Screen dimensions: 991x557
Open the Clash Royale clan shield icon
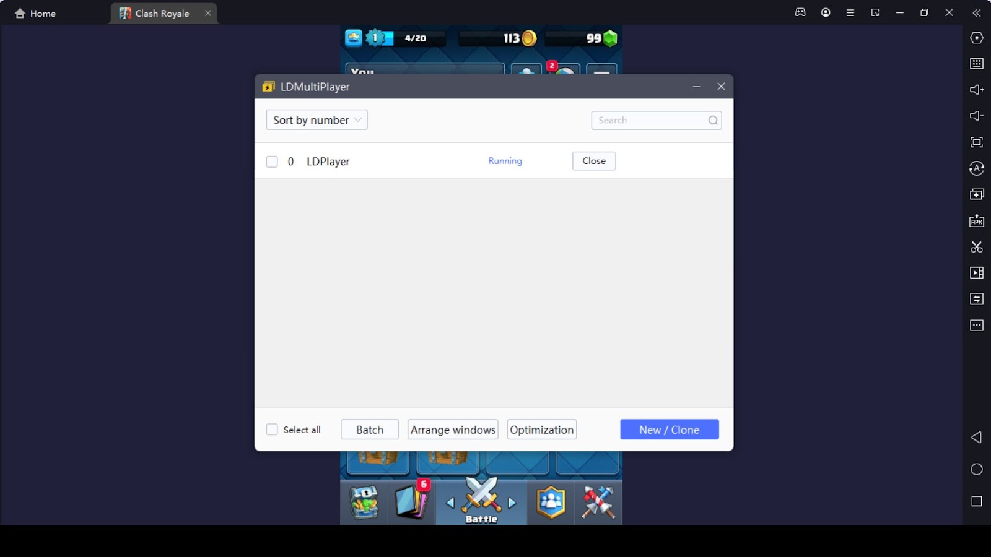(x=551, y=502)
